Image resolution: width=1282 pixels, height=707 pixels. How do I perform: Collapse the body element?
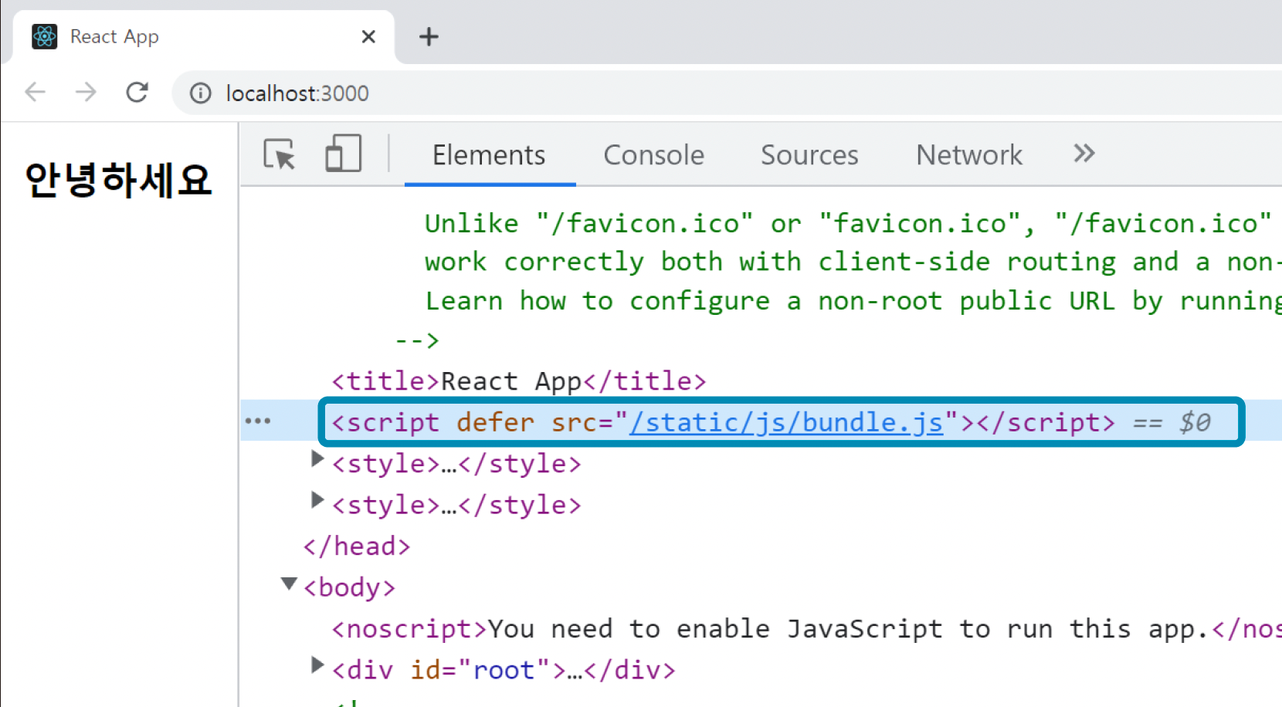[289, 584]
